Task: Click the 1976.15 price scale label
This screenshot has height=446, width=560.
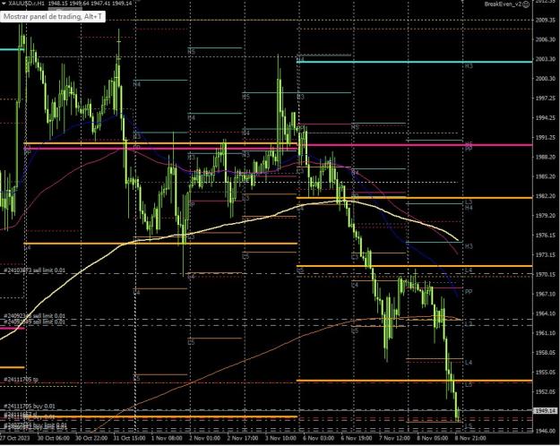Action: click(546, 236)
